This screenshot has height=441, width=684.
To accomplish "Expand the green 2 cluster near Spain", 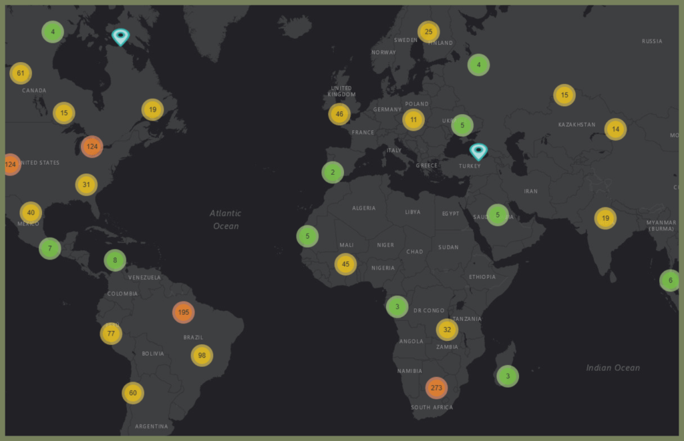I will [x=333, y=173].
